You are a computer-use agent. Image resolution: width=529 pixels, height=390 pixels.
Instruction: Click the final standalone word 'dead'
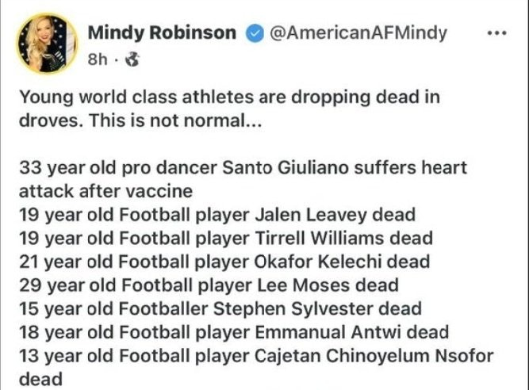40,380
